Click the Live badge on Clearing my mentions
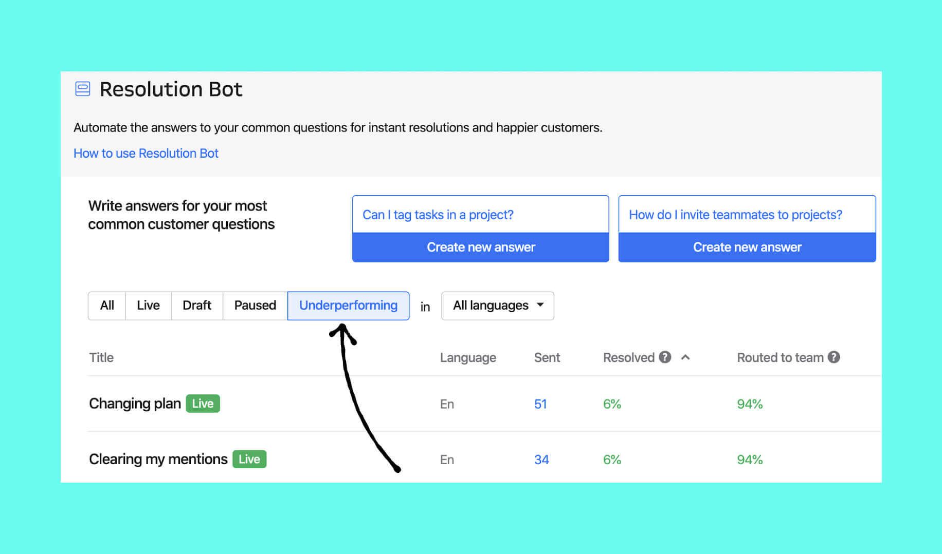The height and width of the screenshot is (554, 942). [249, 459]
